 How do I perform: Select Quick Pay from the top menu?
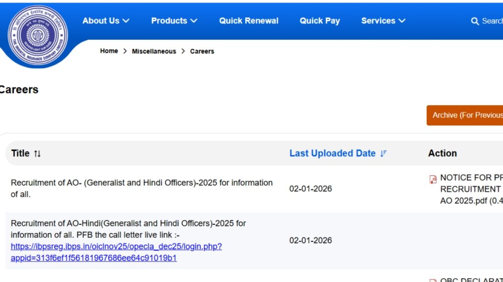point(320,21)
